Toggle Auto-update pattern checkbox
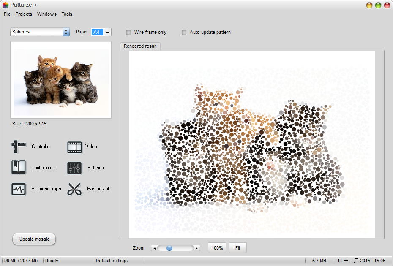The image size is (393, 266). [x=184, y=33]
